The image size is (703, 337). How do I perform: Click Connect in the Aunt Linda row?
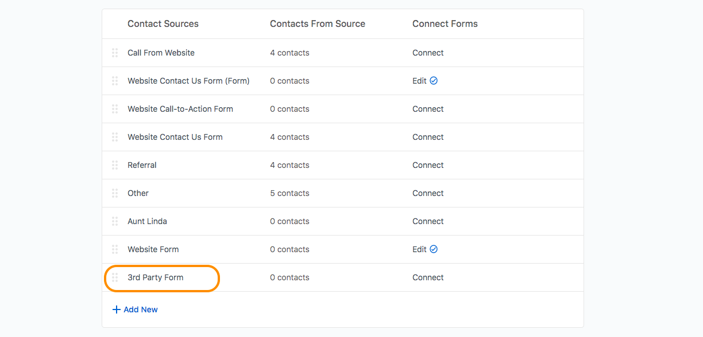coord(428,221)
